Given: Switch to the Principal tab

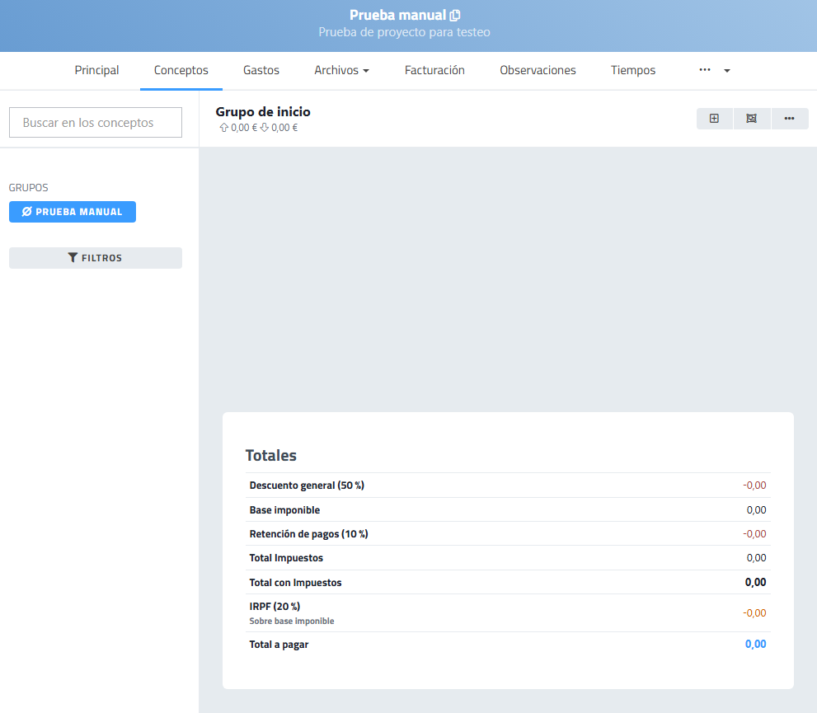Looking at the screenshot, I should pyautogui.click(x=96, y=71).
